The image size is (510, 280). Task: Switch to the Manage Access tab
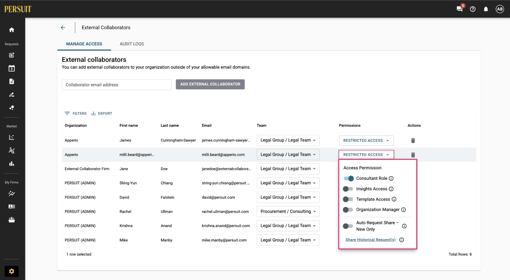(84, 44)
